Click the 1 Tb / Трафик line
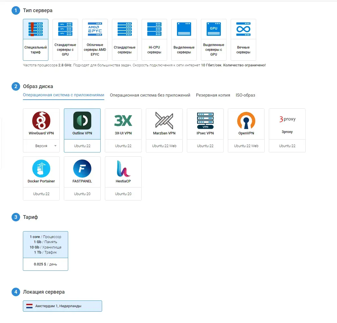 pyautogui.click(x=46, y=252)
